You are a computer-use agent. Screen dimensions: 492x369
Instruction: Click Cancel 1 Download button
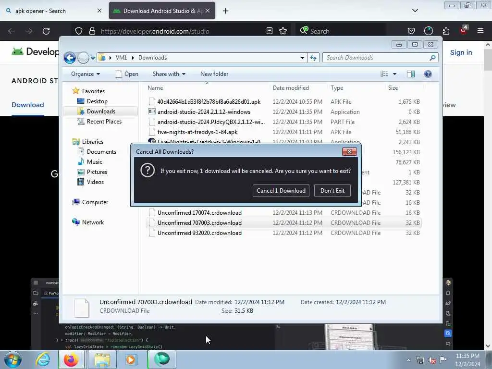281,190
